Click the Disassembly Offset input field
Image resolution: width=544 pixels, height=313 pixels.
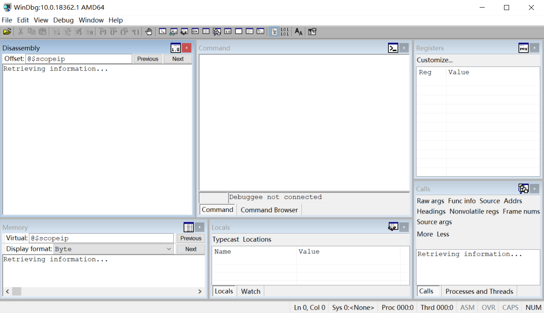[x=79, y=59]
